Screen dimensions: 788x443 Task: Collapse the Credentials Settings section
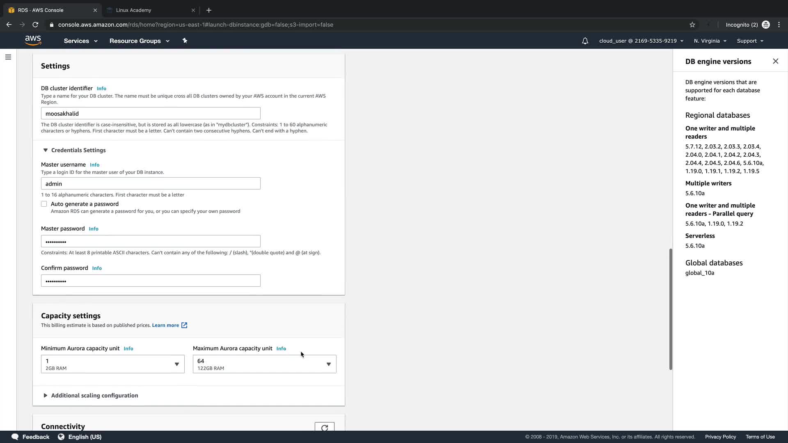74,150
